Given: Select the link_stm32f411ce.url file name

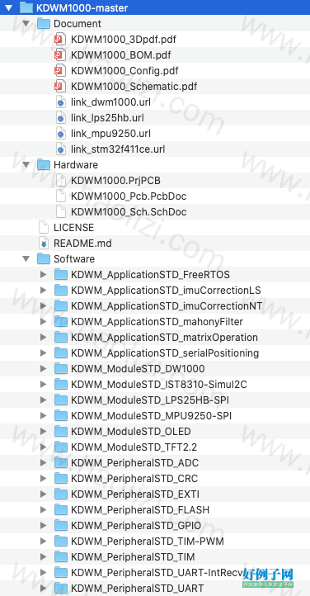Looking at the screenshot, I should tap(118, 149).
